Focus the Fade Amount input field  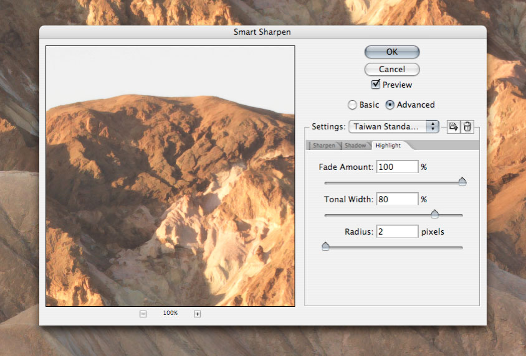coord(396,167)
